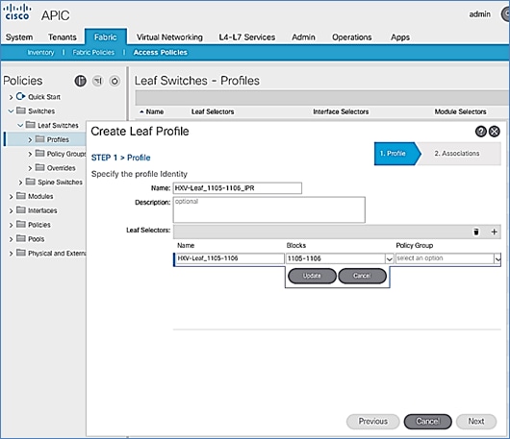
Task: Click the Pools folder icon
Action: (x=21, y=238)
